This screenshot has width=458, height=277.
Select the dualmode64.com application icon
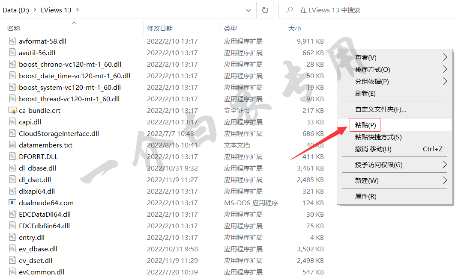12,203
